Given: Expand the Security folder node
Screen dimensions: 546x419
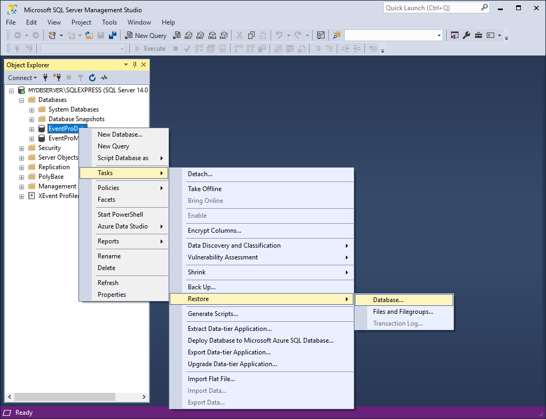Looking at the screenshot, I should pos(21,148).
